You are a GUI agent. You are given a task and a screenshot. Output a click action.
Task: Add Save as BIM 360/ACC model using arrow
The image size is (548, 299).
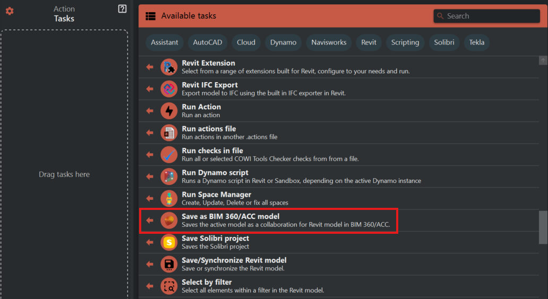click(150, 221)
